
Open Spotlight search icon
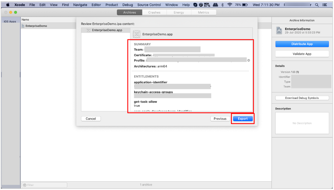[317, 5]
